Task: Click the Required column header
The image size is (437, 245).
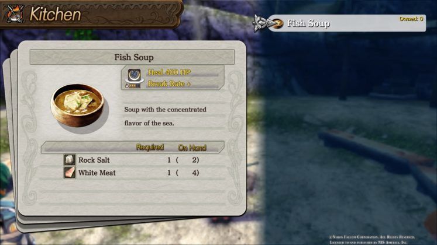Action: tap(150, 147)
